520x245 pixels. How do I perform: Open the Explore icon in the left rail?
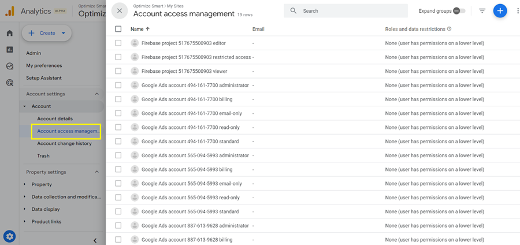click(10, 66)
